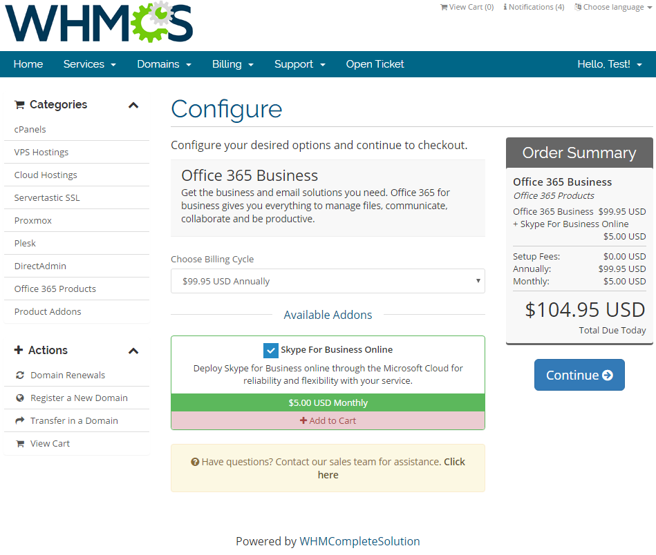
Task: Click the 'Choose Billing Cycle' label
Action: coord(212,259)
